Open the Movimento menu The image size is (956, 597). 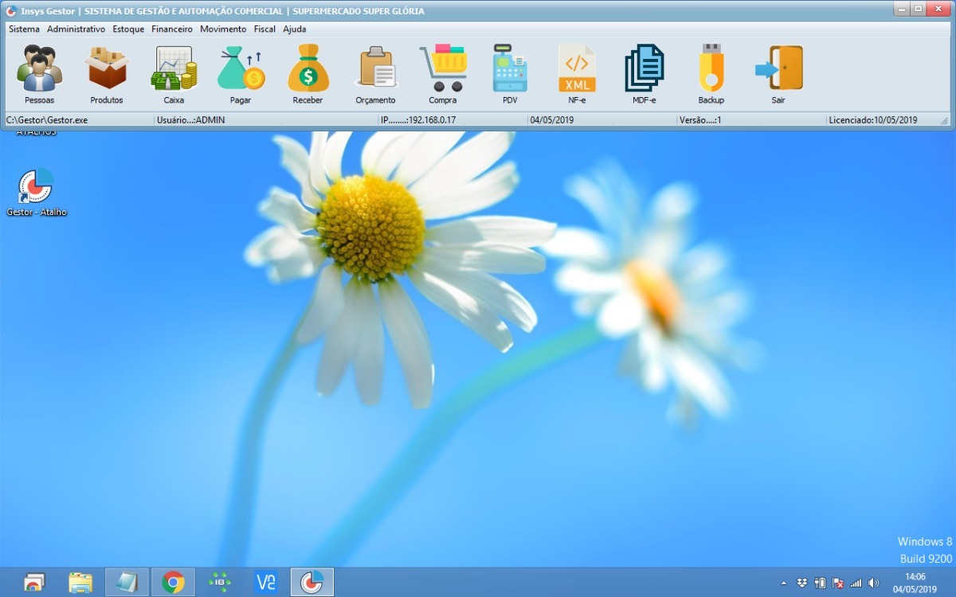223,29
